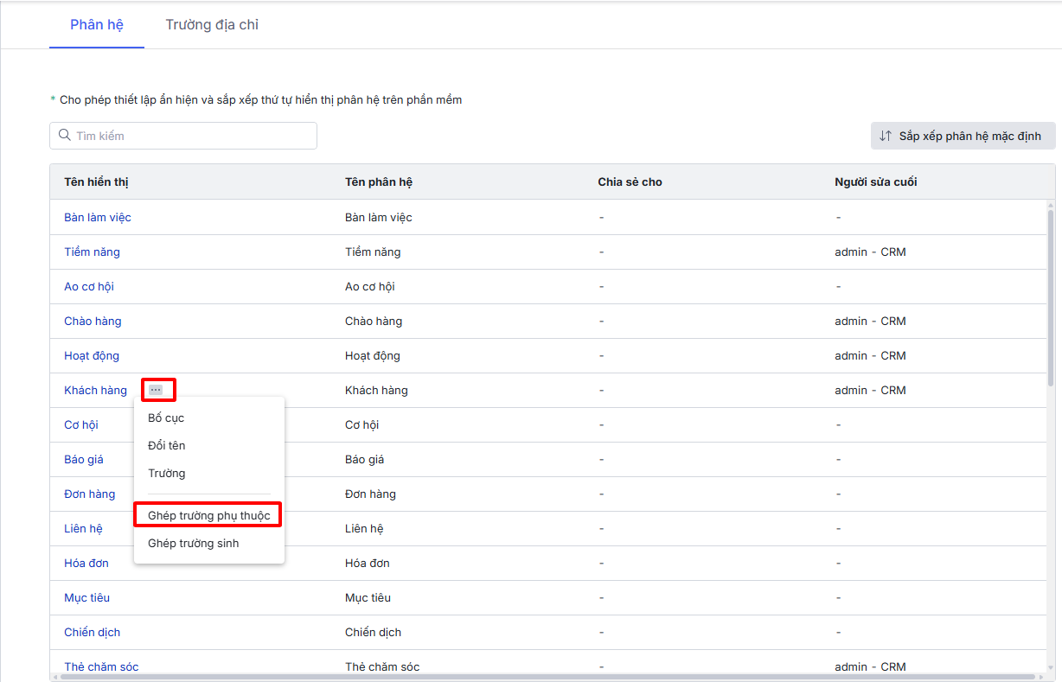Click Ghép trường phụ thuộc menu item
Image resolution: width=1062 pixels, height=682 pixels.
[x=208, y=516]
